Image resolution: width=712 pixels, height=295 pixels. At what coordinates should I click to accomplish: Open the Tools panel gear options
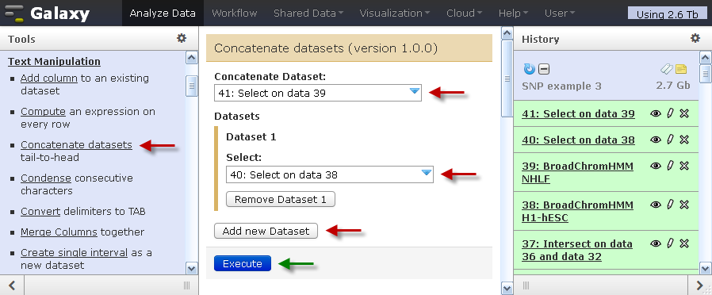click(182, 38)
